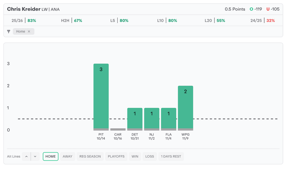Lower the alt line with down arrow
This screenshot has width=286, height=169.
[35, 156]
